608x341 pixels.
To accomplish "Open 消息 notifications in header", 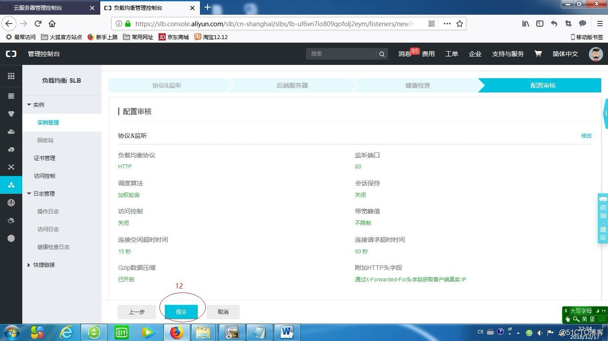I will (x=404, y=54).
